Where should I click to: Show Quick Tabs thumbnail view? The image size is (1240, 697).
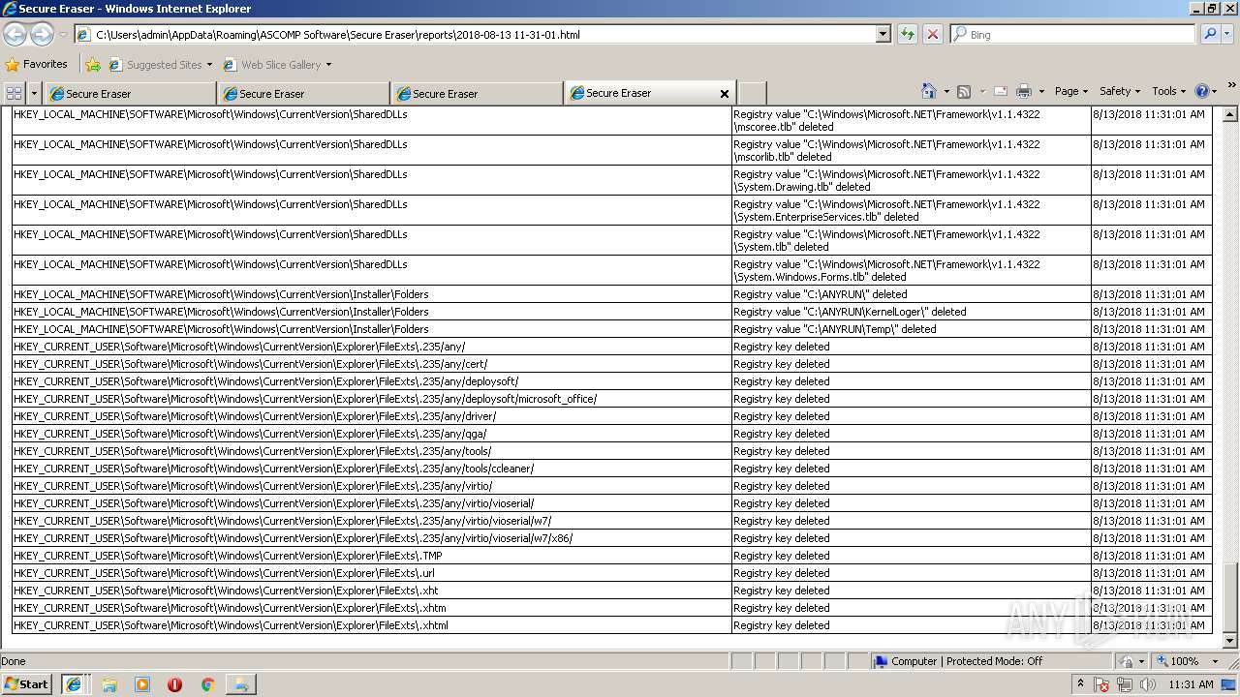tap(15, 93)
